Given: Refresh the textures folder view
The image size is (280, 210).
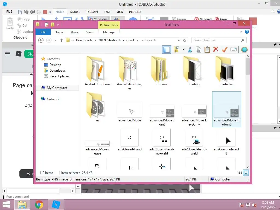Looking at the screenshot, I should coord(185,40).
